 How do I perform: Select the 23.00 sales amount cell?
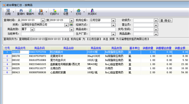tap(180, 64)
